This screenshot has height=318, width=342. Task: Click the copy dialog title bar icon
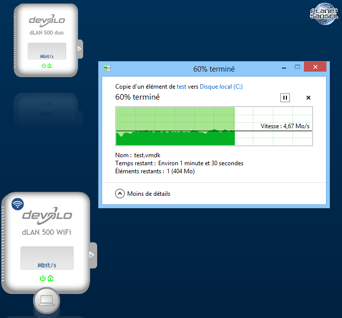107,69
